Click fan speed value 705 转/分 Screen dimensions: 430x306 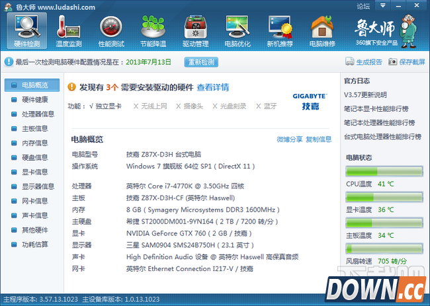(392, 261)
